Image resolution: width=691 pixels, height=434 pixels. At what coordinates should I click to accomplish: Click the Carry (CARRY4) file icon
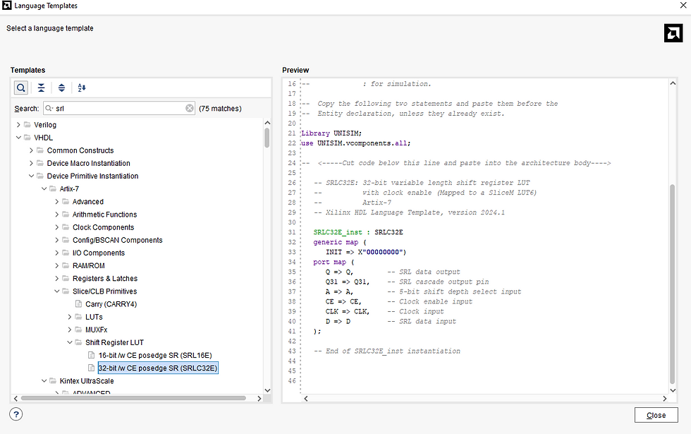[78, 304]
